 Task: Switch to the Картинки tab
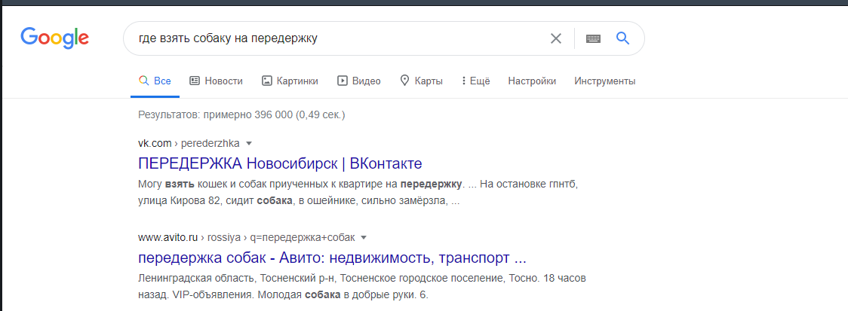(x=290, y=81)
